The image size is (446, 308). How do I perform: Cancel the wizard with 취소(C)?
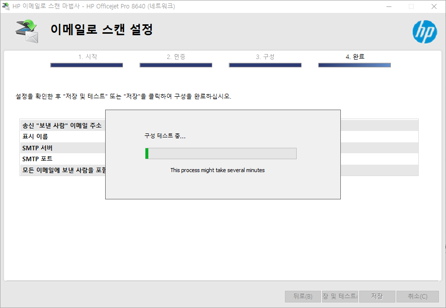pos(418,296)
